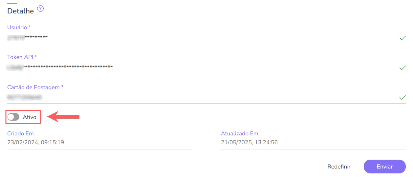Click the help icon beside Detalhe
Screen dimensions: 413x178
pos(40,9)
